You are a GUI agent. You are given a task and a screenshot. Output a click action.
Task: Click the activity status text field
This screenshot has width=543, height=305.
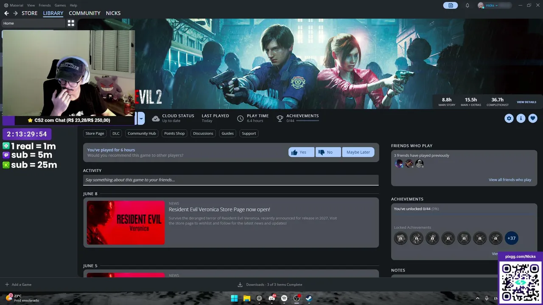pos(231,180)
